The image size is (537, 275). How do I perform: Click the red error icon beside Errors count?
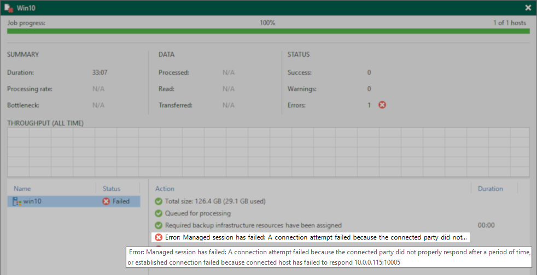[x=382, y=105]
